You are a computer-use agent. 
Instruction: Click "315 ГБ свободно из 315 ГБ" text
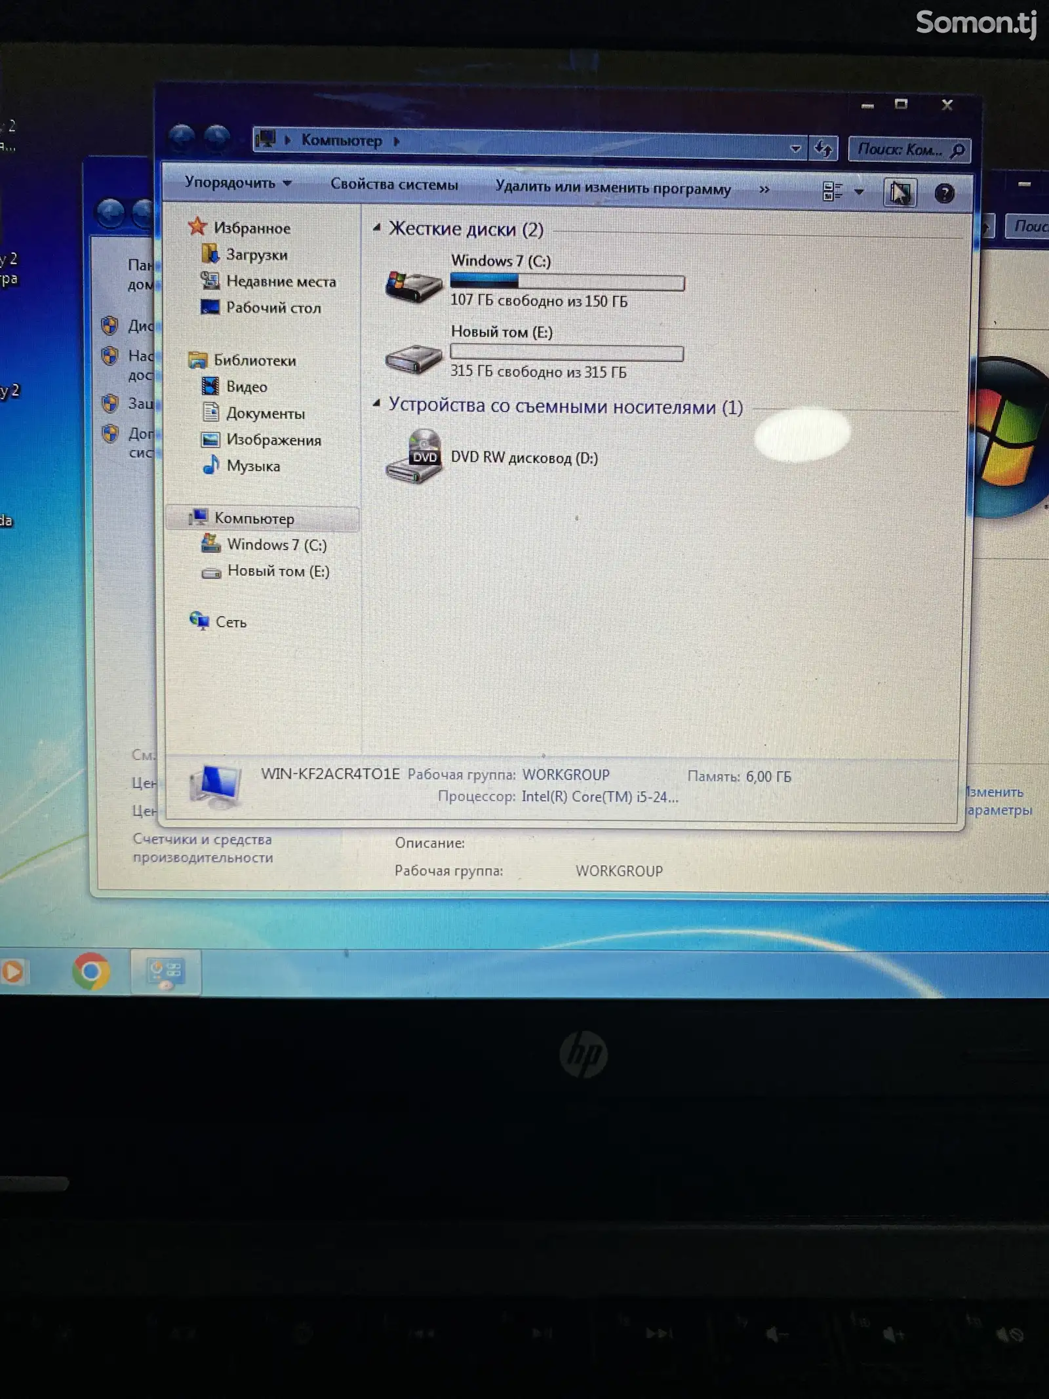click(x=538, y=372)
